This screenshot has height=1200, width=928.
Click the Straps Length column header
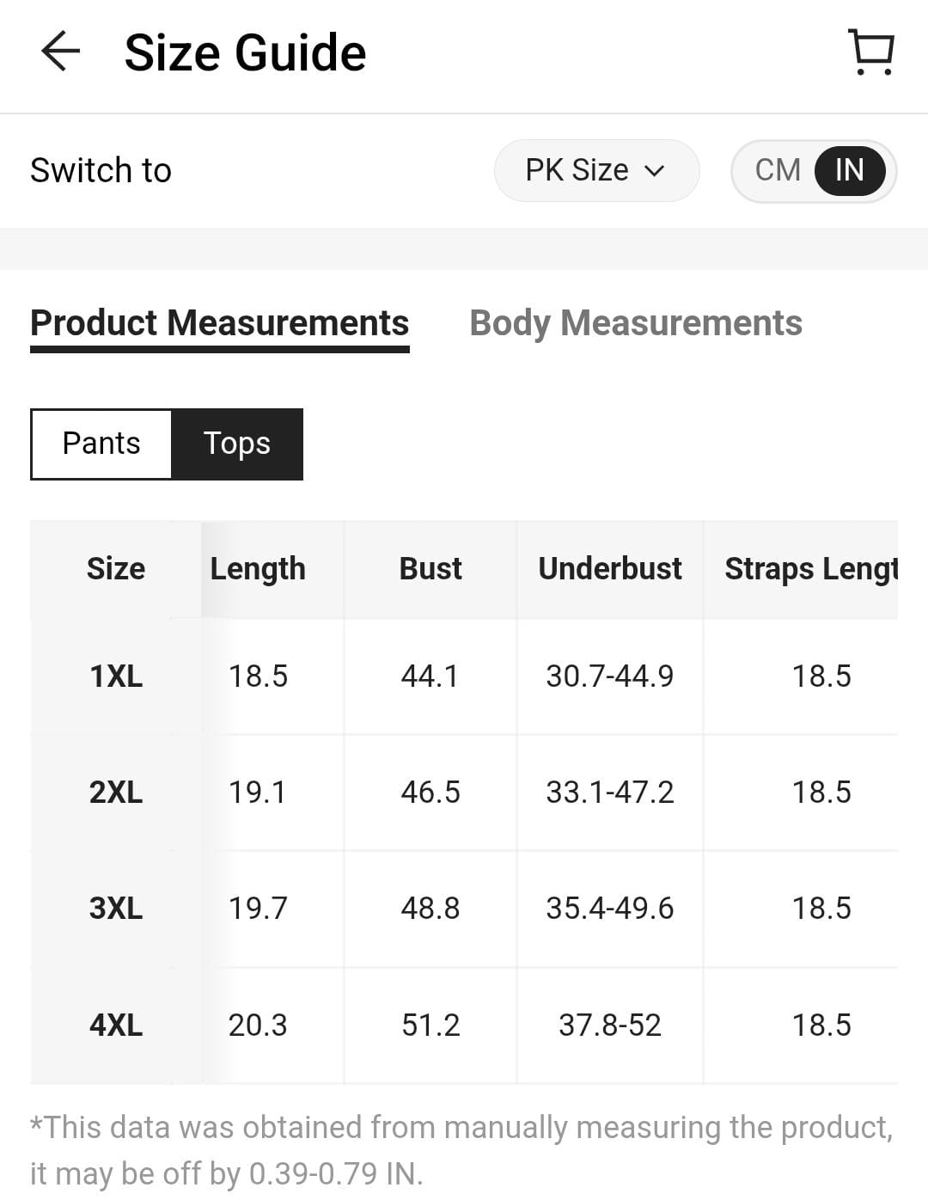811,568
